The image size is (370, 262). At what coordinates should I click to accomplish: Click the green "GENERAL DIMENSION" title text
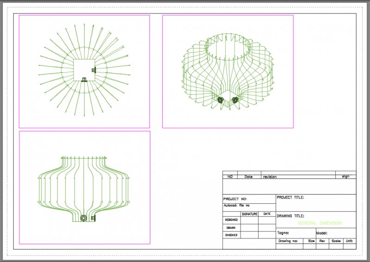coord(320,223)
